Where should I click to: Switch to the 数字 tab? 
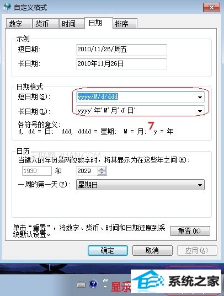(19, 24)
